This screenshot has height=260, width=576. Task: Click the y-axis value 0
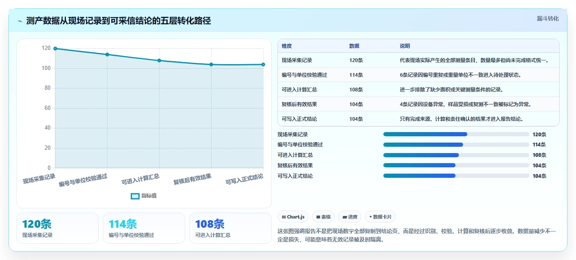pyautogui.click(x=49, y=168)
